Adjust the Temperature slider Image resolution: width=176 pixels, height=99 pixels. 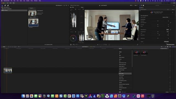coord(158,32)
